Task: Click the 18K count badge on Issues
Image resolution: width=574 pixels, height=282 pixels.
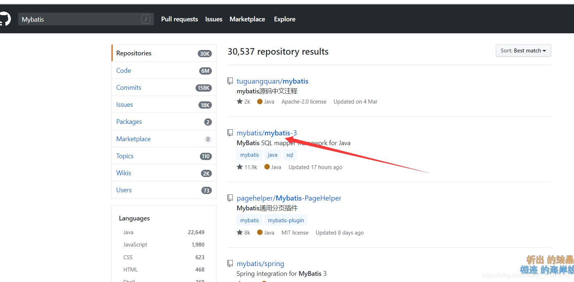Action: click(x=205, y=105)
